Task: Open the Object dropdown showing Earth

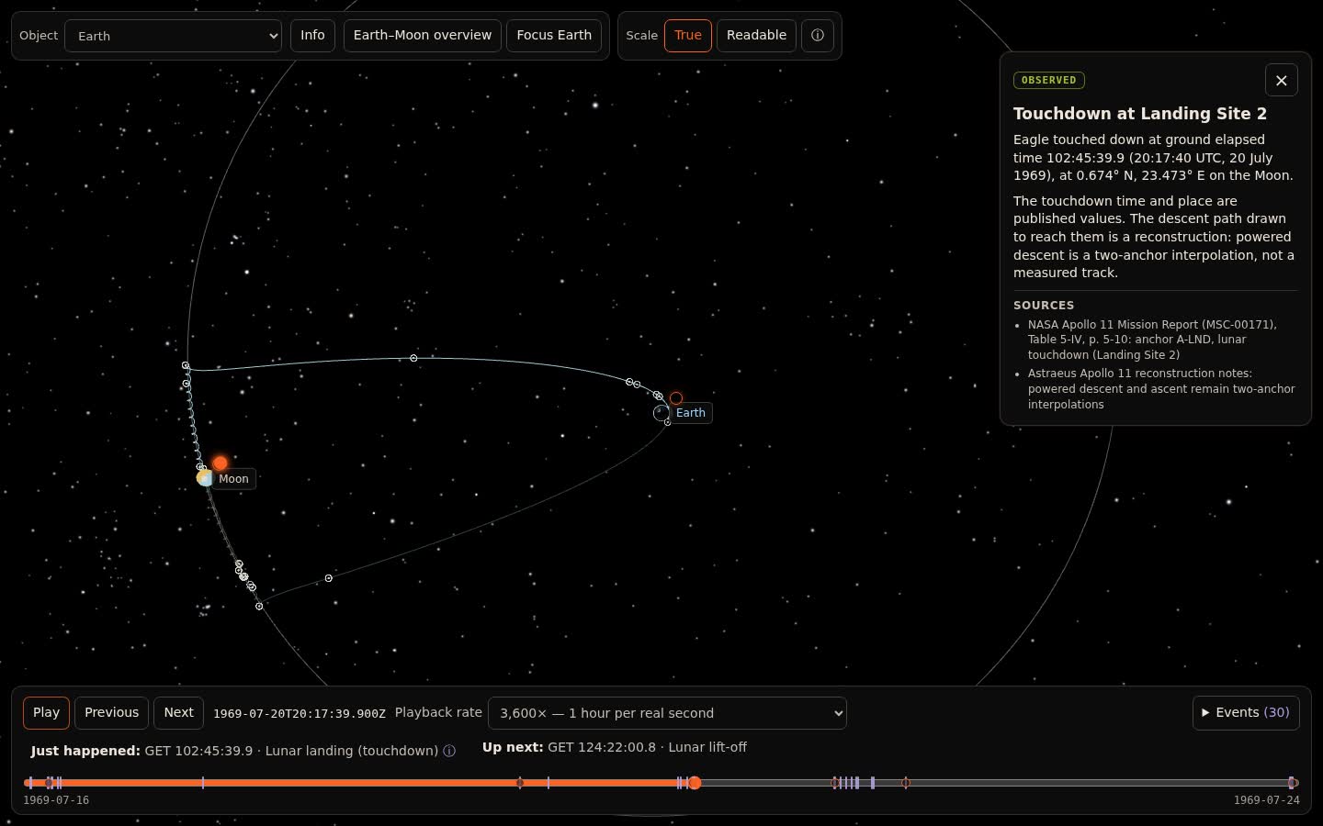Action: click(x=173, y=36)
